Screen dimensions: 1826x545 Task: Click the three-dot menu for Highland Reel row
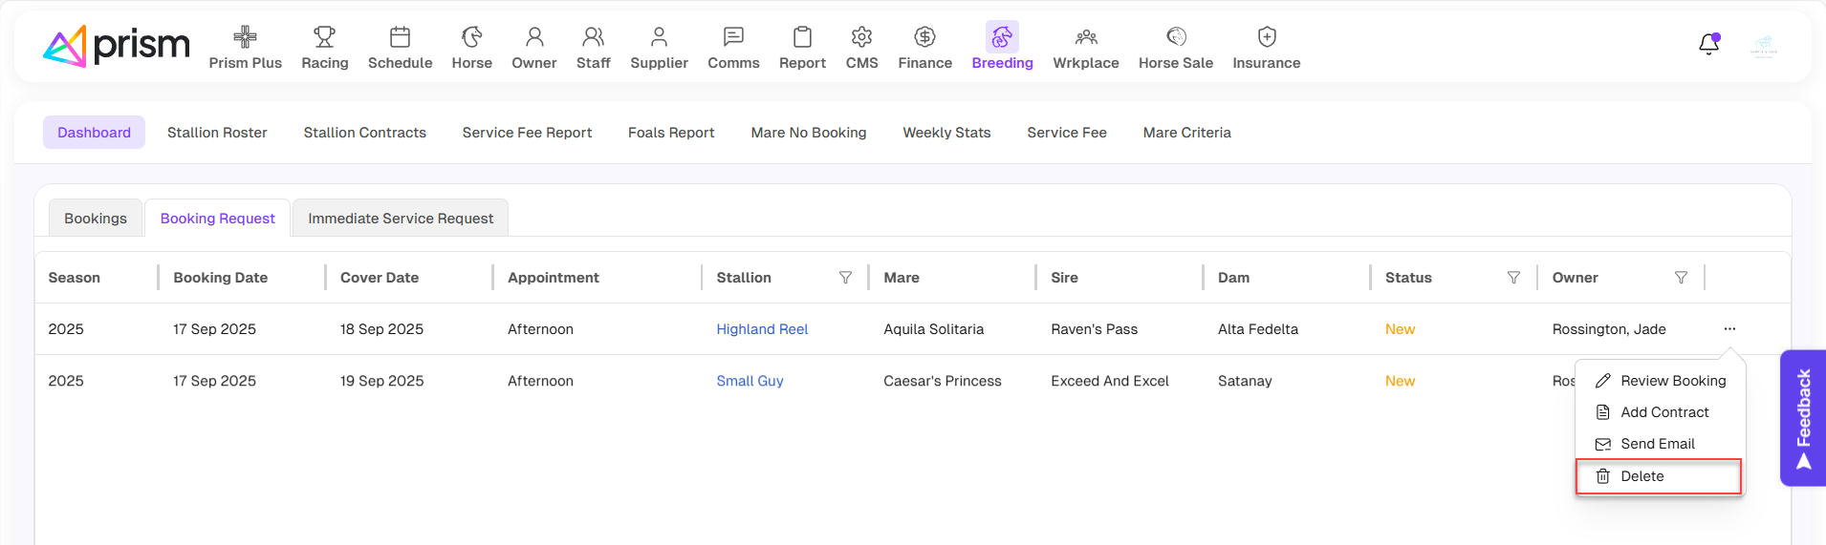click(x=1729, y=329)
